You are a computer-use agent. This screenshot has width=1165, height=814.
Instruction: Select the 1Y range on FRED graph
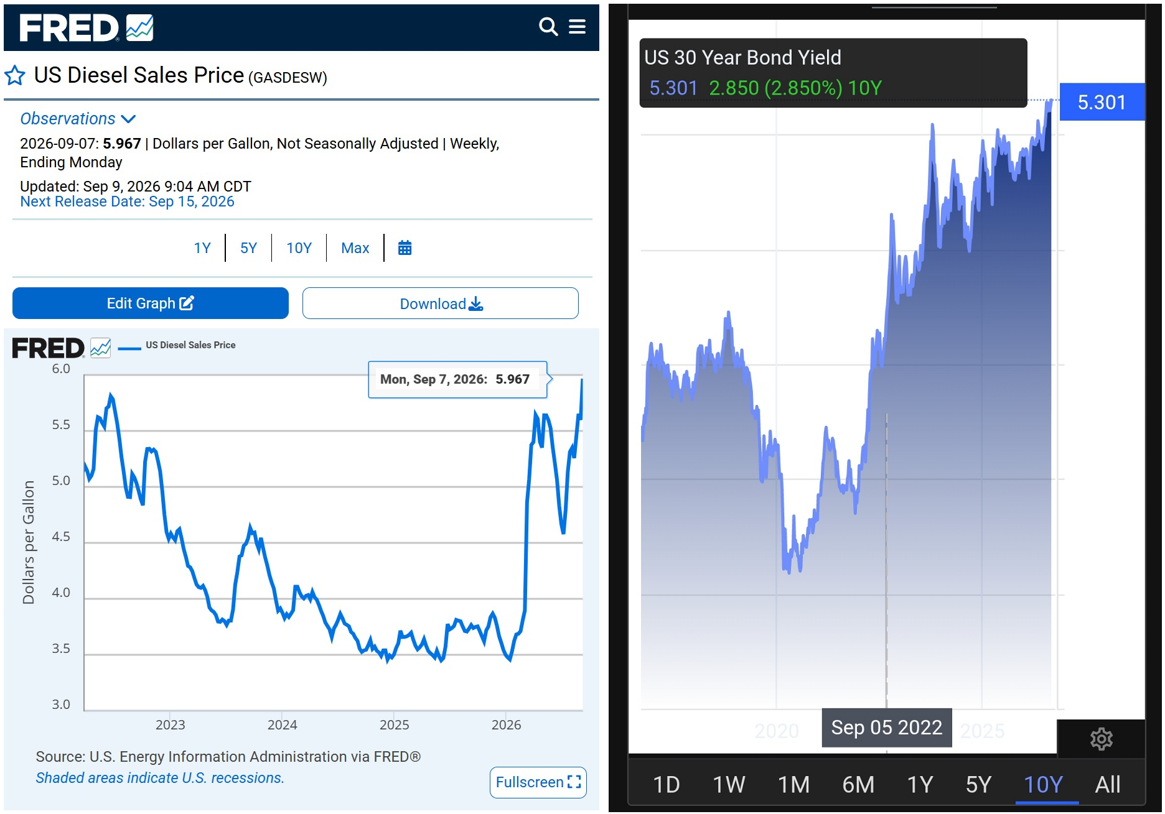(x=202, y=248)
